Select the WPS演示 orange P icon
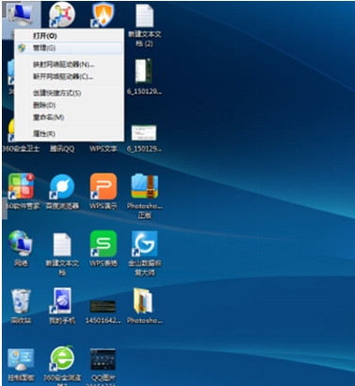The height and width of the screenshot is (386, 355). pos(104,186)
